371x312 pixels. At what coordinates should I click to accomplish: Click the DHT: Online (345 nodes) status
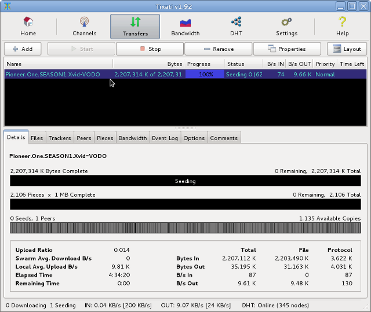pos(275,306)
